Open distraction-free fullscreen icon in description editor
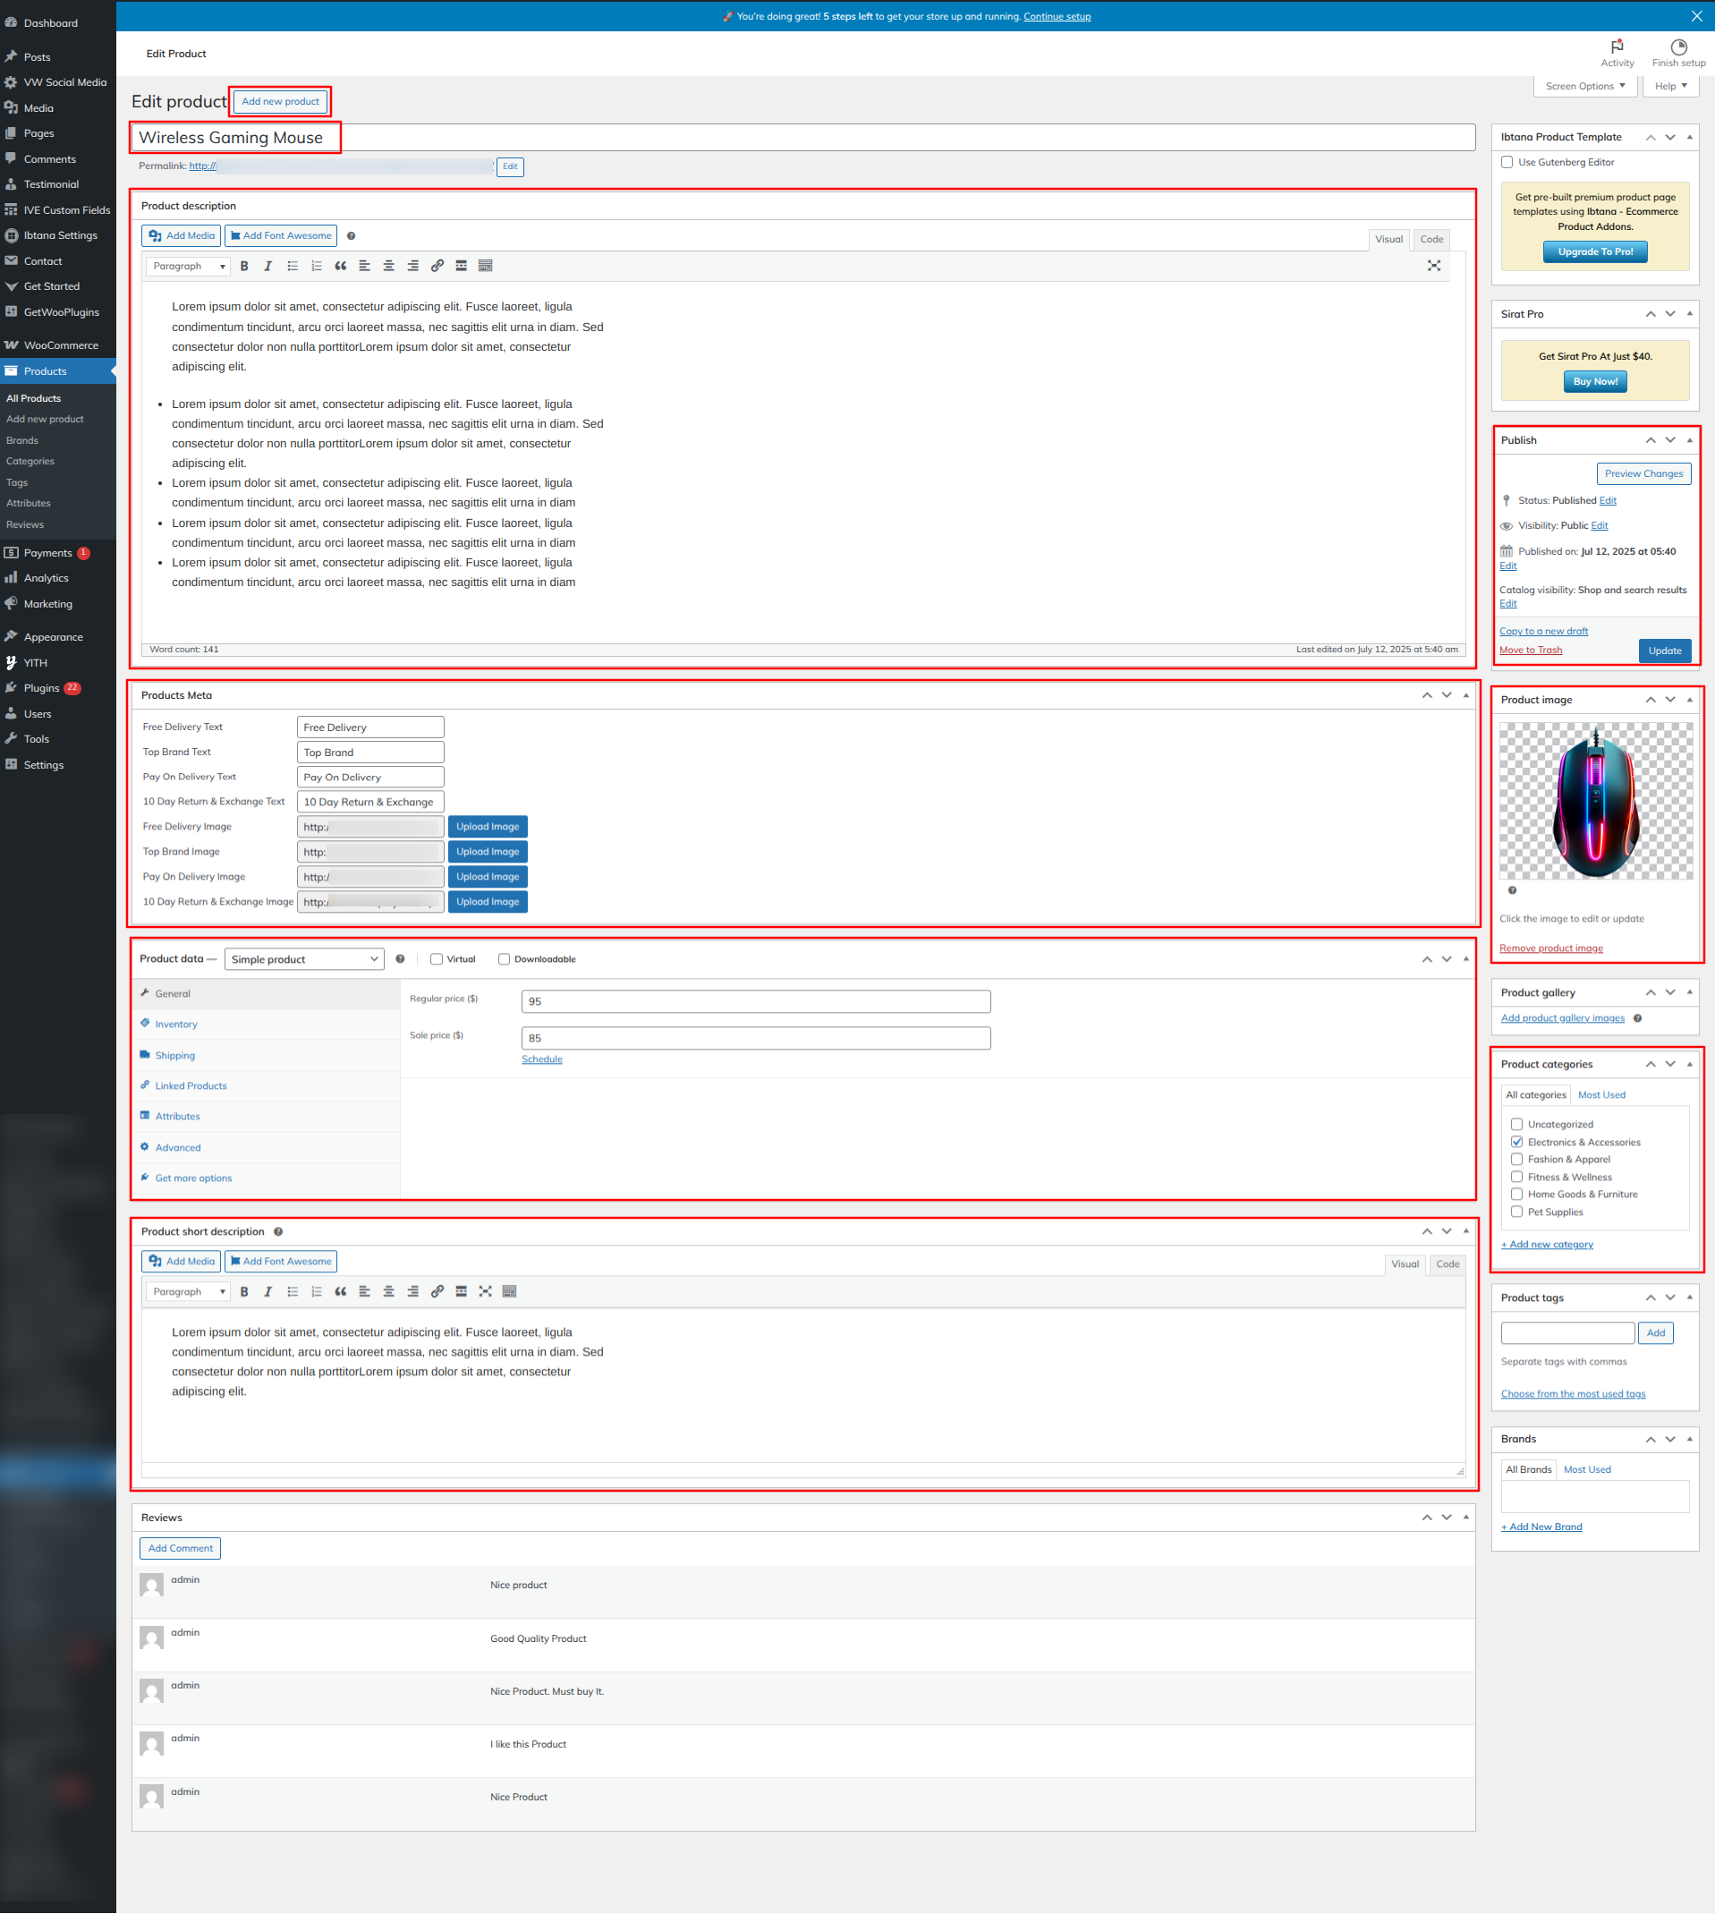 point(1433,266)
